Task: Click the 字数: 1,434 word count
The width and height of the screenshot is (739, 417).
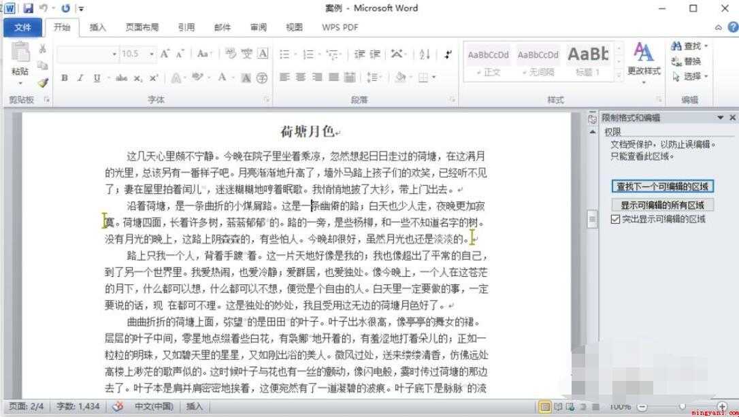Action: 78,406
